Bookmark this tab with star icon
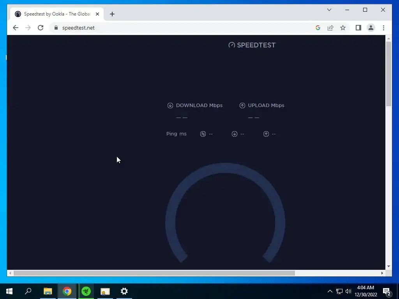This screenshot has height=299, width=399. (343, 28)
